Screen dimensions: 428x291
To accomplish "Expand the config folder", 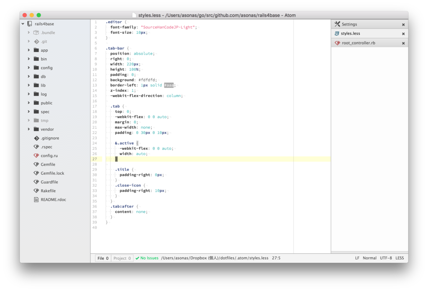I will click(x=29, y=68).
